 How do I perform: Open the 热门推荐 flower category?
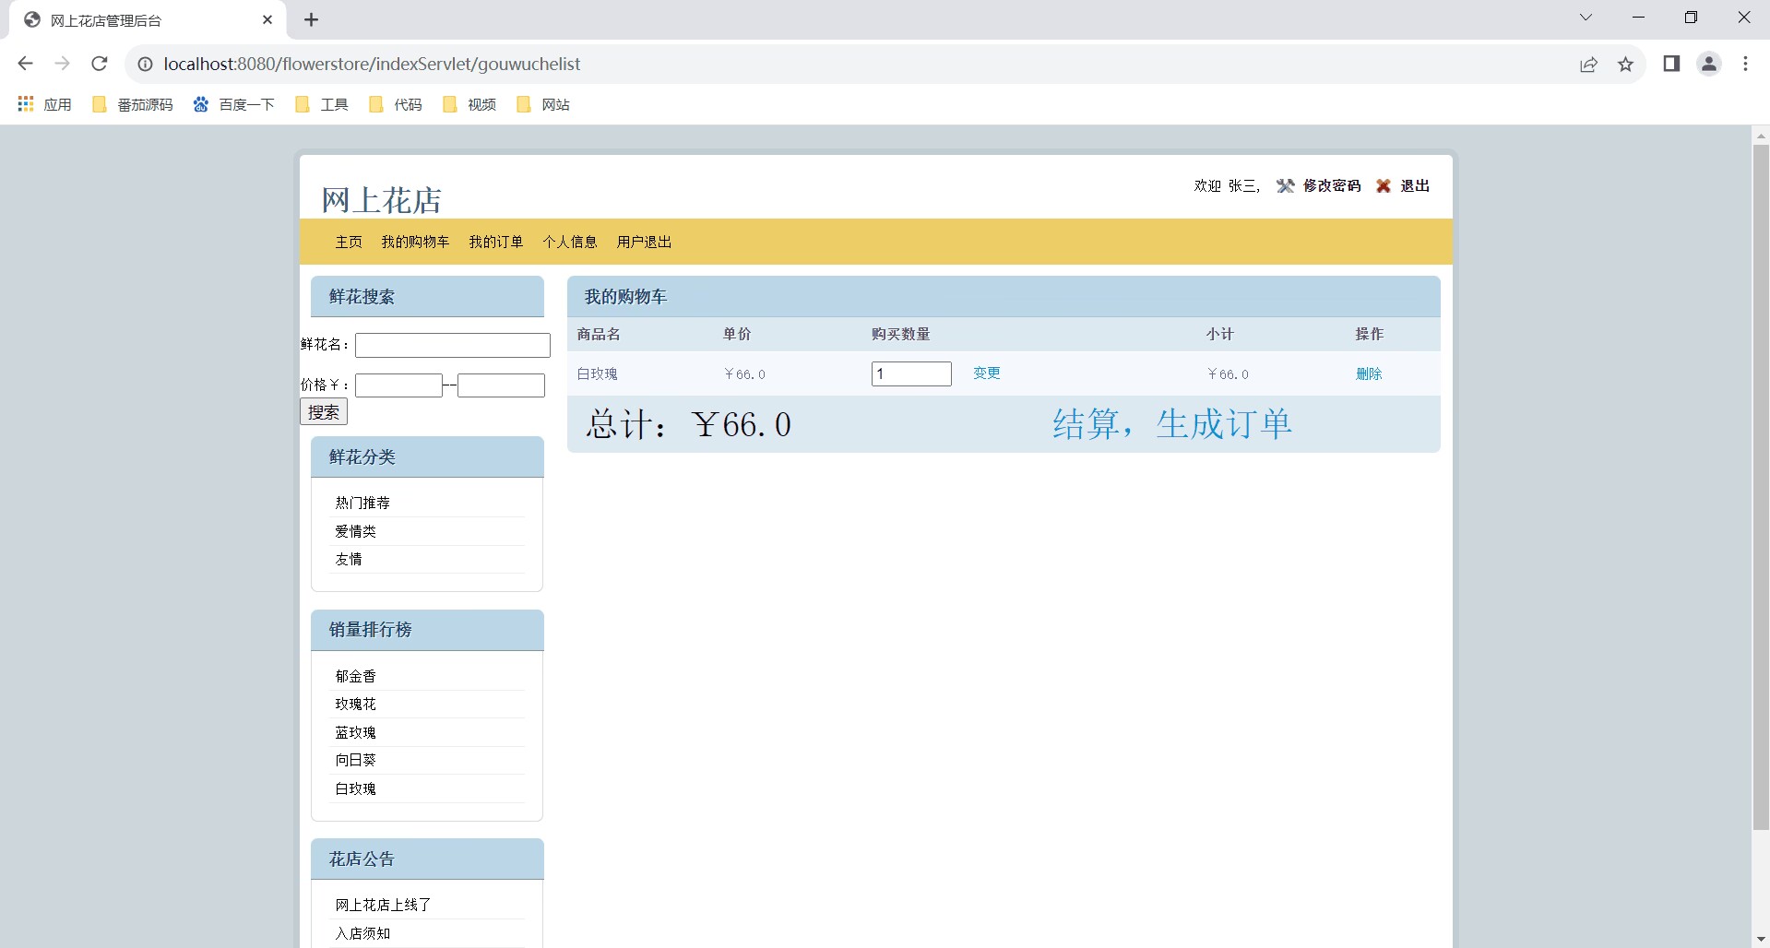(x=362, y=503)
